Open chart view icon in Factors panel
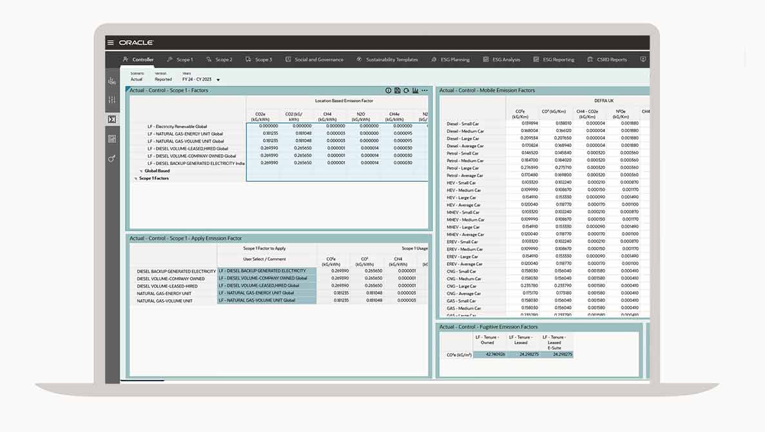The image size is (765, 432). (x=415, y=90)
